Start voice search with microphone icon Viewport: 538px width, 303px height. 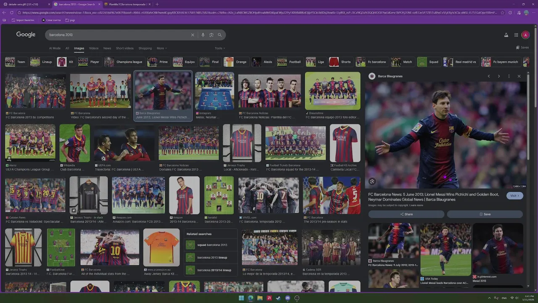[203, 35]
